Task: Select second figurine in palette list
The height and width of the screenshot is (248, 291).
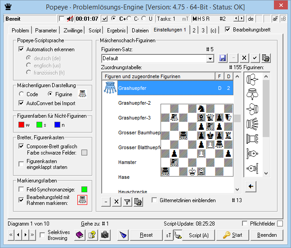Action: [x=252, y=94]
